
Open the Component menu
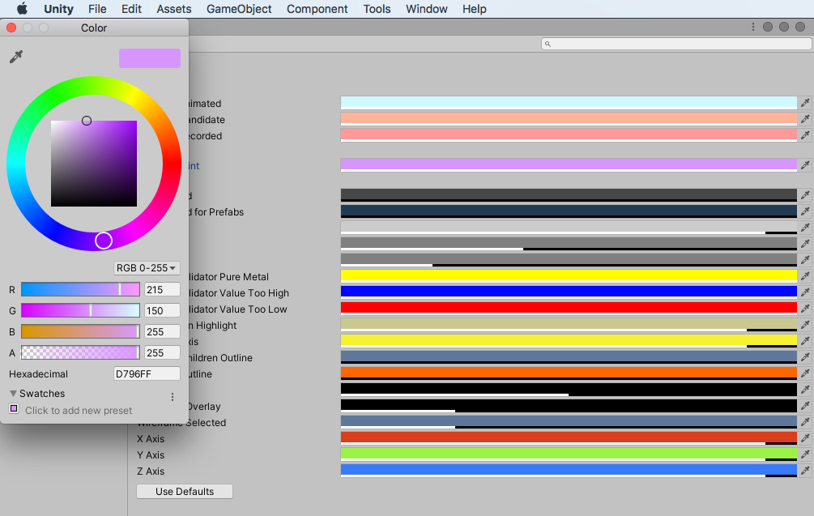(318, 9)
